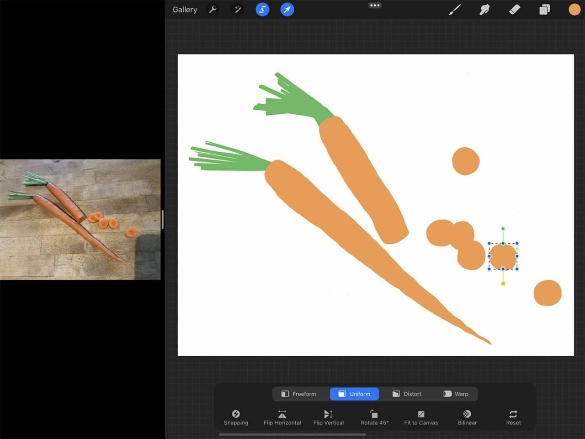Open the canvas options ellipsis menu
Screen dimensions: 585x439
pyautogui.click(x=375, y=5)
